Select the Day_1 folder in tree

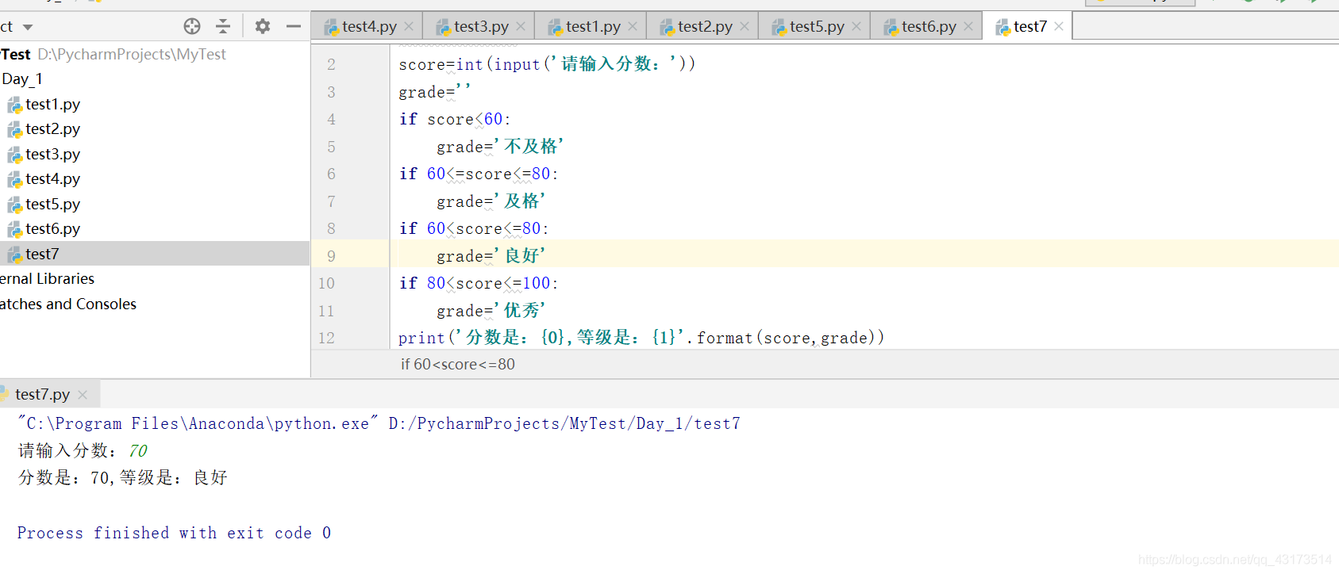[21, 78]
